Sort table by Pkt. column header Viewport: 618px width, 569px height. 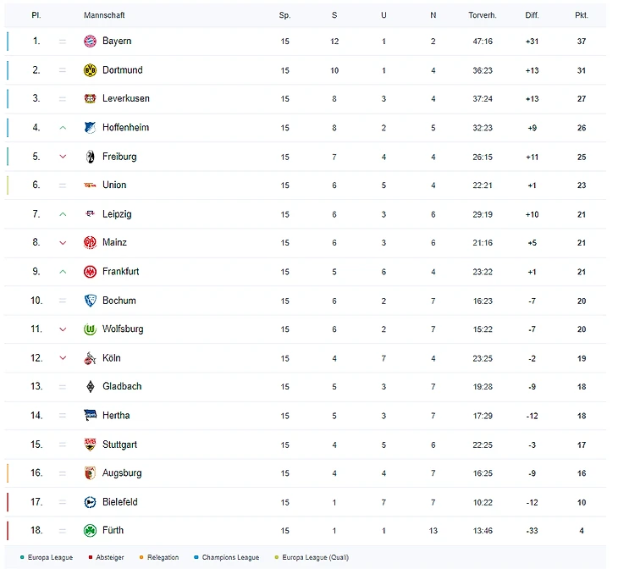click(581, 16)
